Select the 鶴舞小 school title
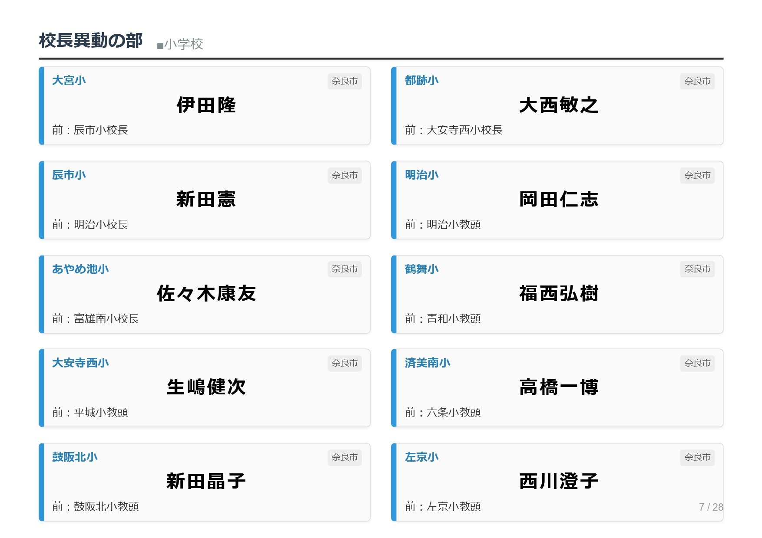 coord(421,269)
